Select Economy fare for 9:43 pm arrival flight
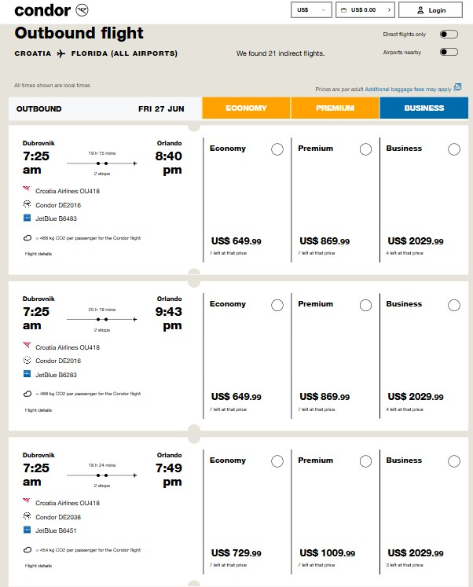473x587 pixels. click(x=277, y=305)
